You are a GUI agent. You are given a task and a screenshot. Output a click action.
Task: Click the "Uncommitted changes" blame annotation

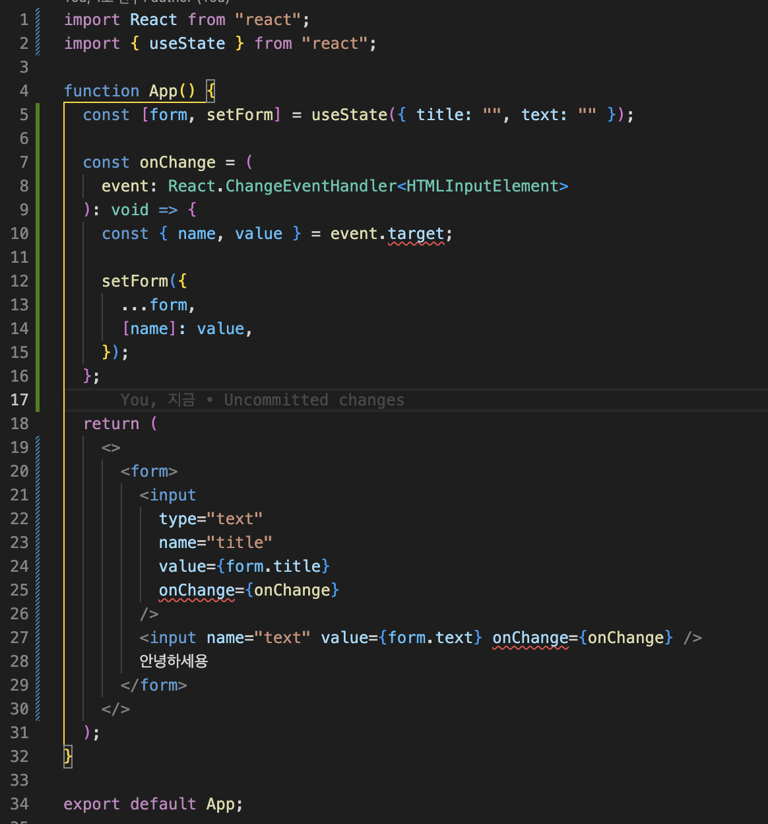[x=313, y=399]
